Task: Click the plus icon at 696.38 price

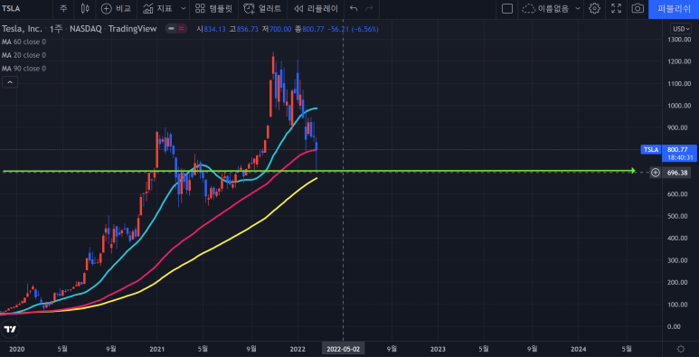Action: [656, 173]
